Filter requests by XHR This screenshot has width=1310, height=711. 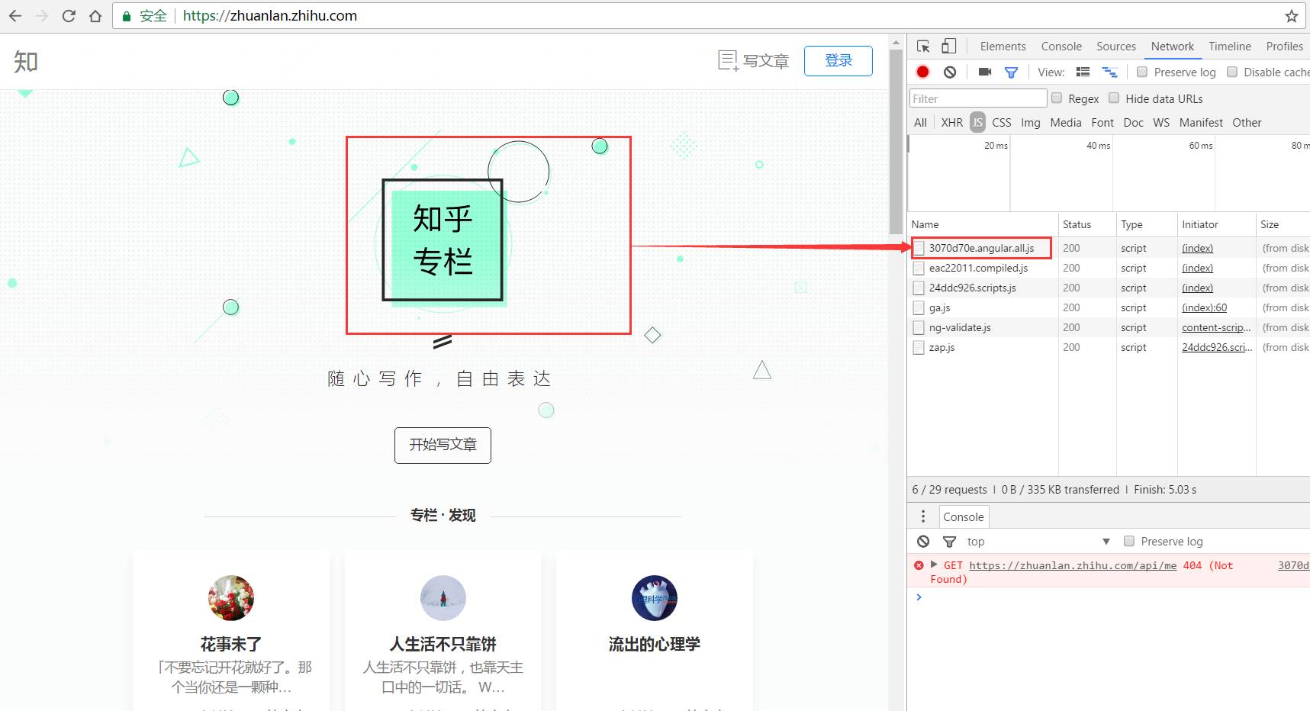click(952, 122)
